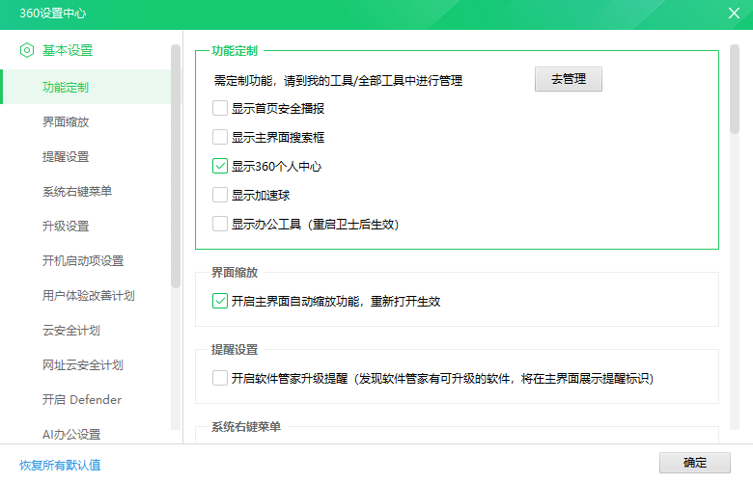This screenshot has width=753, height=482.
Task: Click the 需定制功能 instruction text
Action: (x=338, y=81)
